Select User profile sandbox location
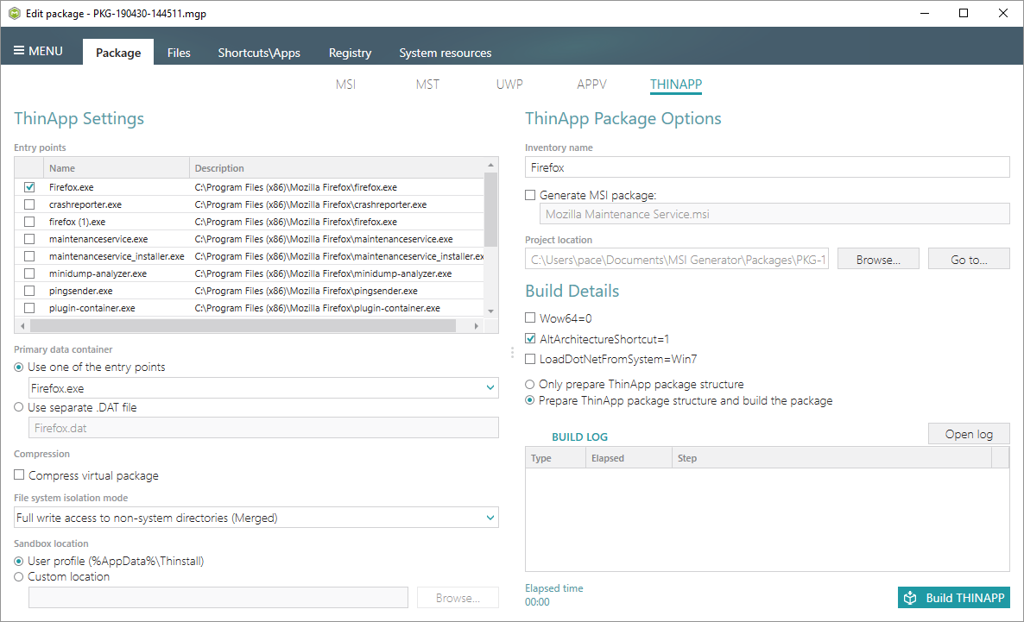The height and width of the screenshot is (622, 1024). 109,562
